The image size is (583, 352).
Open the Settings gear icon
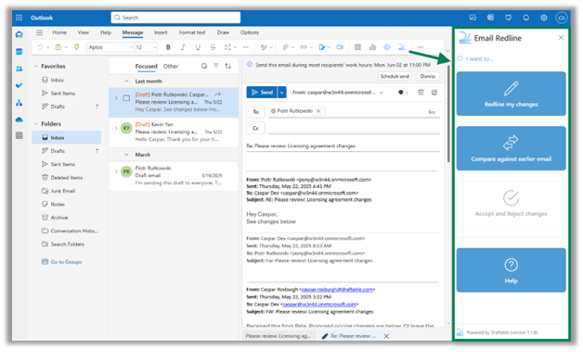coord(544,18)
